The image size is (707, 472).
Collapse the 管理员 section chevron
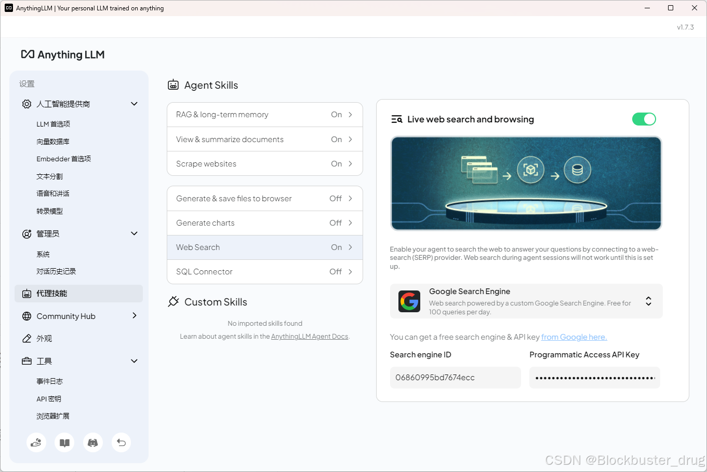tap(134, 233)
